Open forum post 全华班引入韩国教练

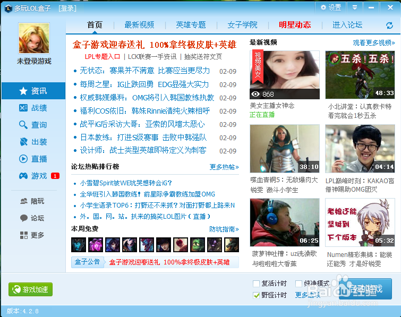pos(147,194)
